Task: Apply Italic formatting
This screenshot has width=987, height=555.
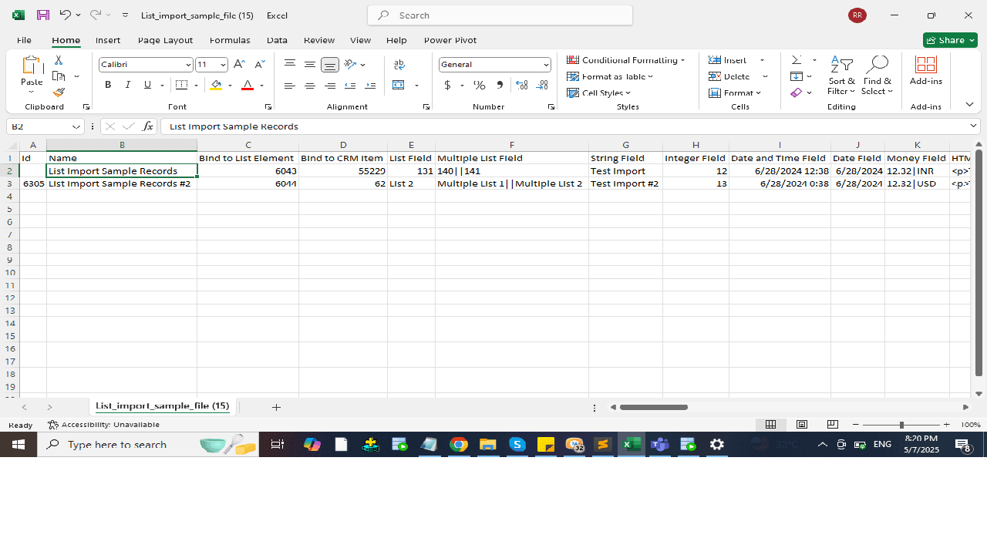Action: (x=127, y=85)
